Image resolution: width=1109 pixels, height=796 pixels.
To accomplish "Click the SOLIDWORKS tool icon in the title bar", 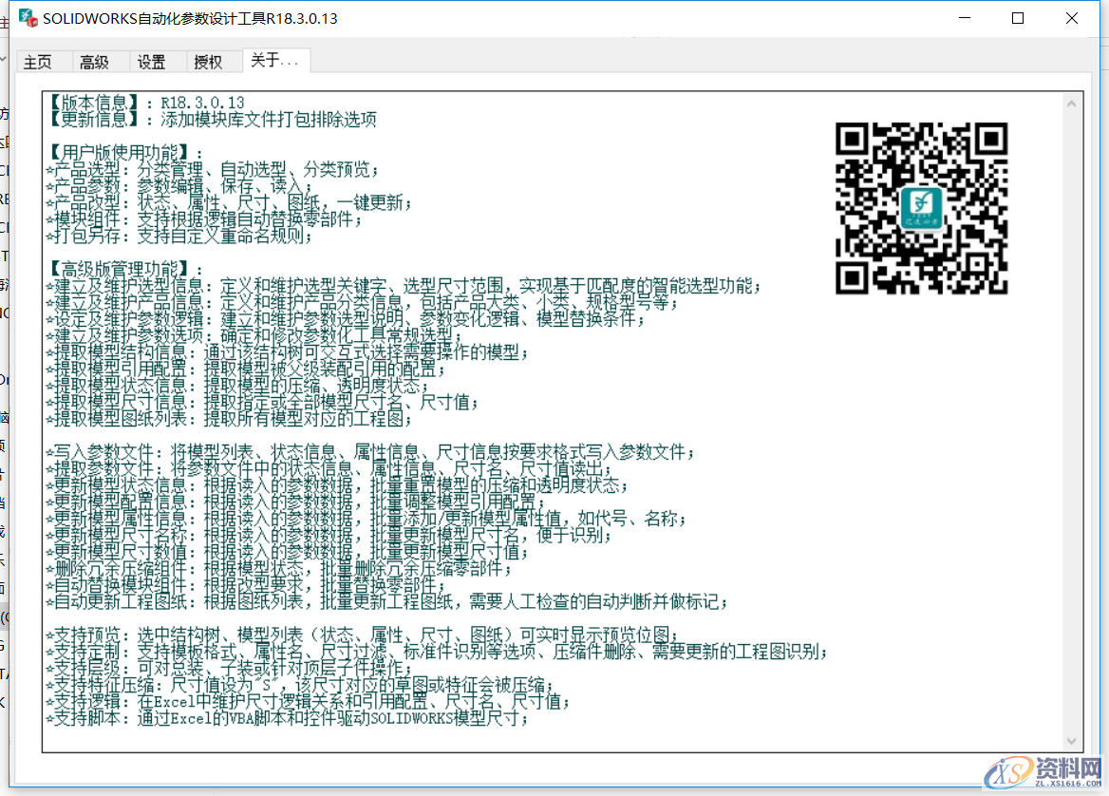I will tap(27, 17).
